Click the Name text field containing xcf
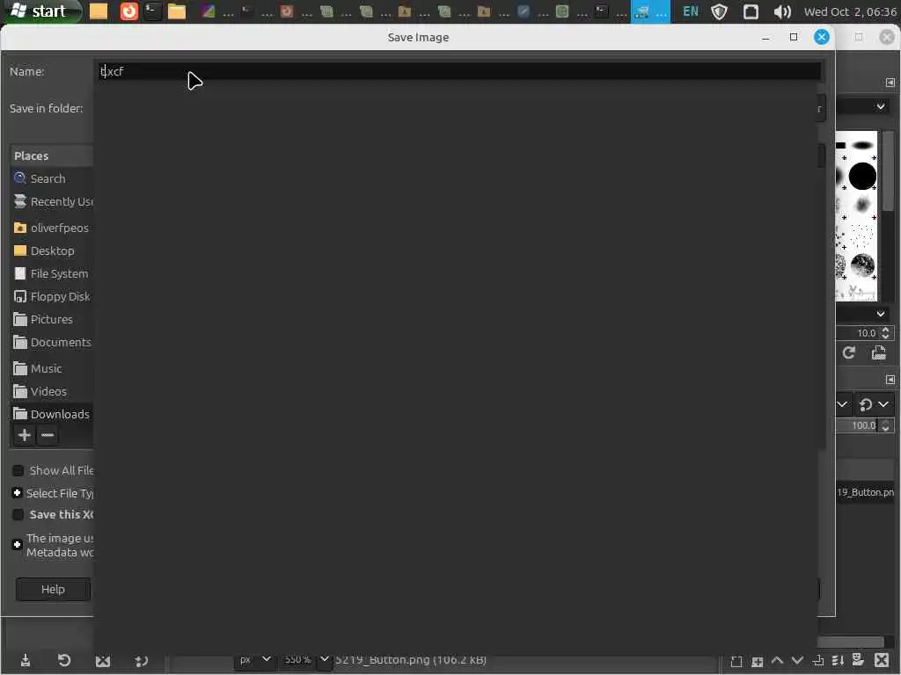 (x=459, y=71)
